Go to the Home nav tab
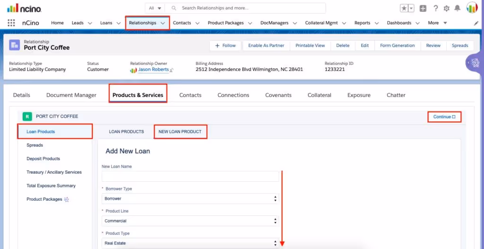This screenshot has width=484, height=249. click(57, 23)
